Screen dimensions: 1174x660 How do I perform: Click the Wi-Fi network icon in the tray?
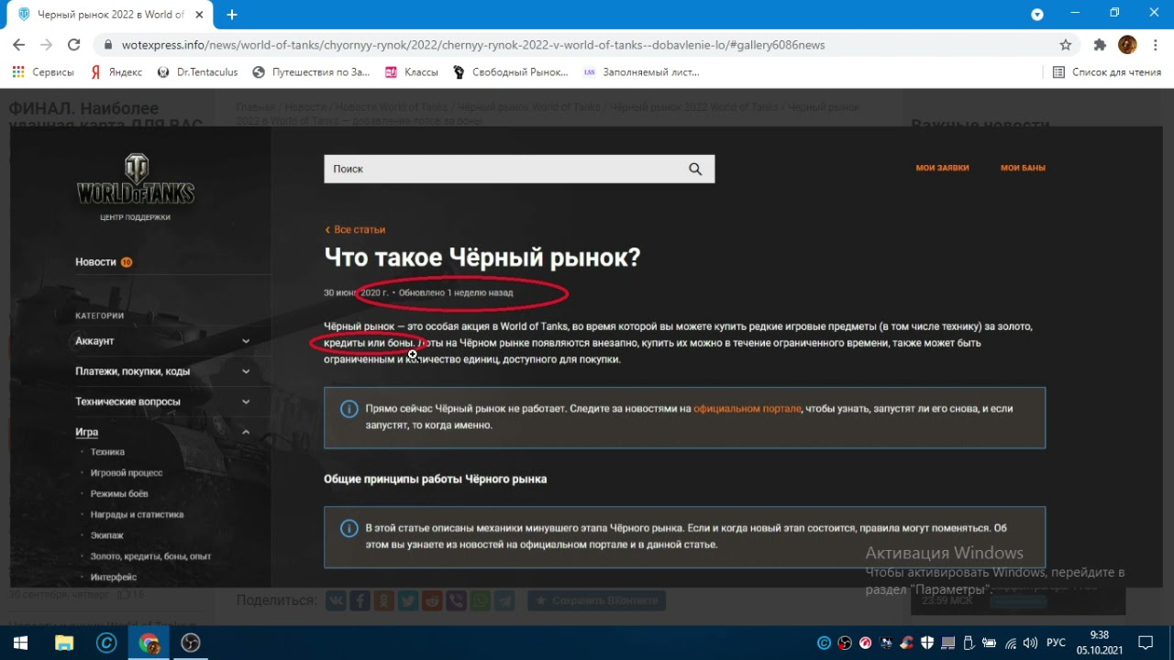pyautogui.click(x=1011, y=643)
